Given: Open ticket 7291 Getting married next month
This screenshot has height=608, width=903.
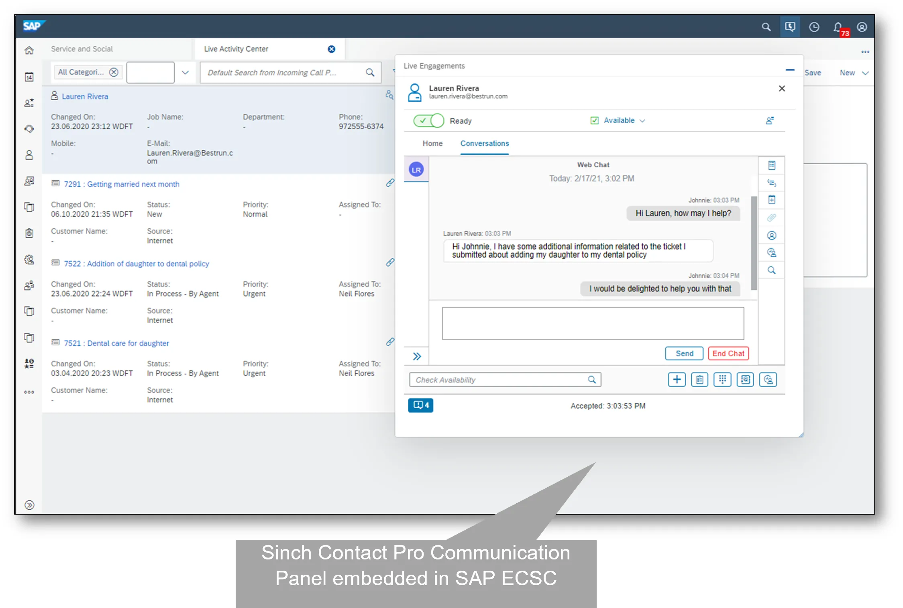Looking at the screenshot, I should click(x=121, y=184).
